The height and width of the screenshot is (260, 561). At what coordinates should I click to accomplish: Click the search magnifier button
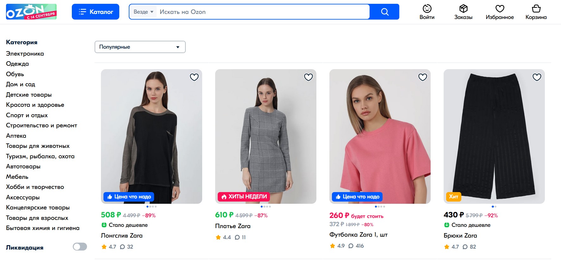coord(384,12)
